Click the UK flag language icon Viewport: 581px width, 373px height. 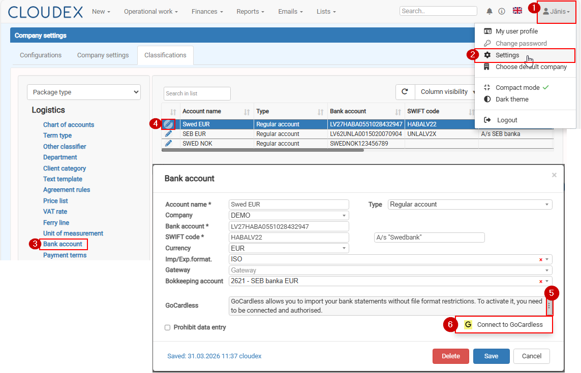(x=517, y=11)
